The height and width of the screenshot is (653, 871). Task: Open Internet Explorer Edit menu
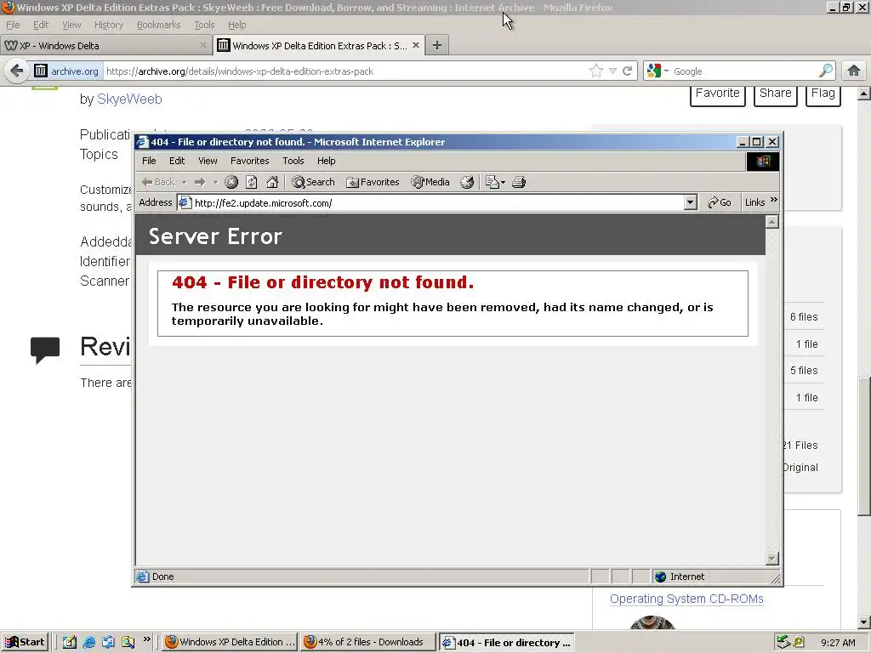click(x=177, y=161)
